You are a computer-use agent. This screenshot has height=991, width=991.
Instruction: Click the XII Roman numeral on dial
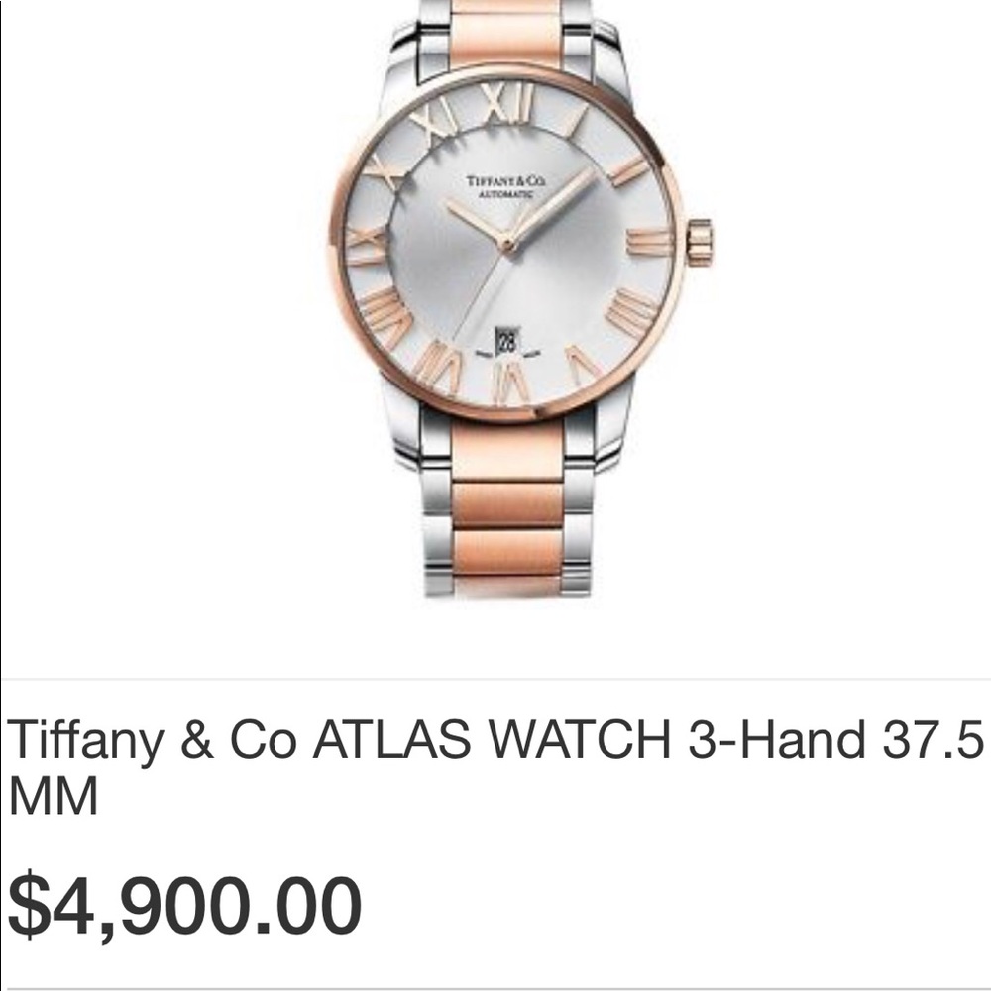[506, 103]
